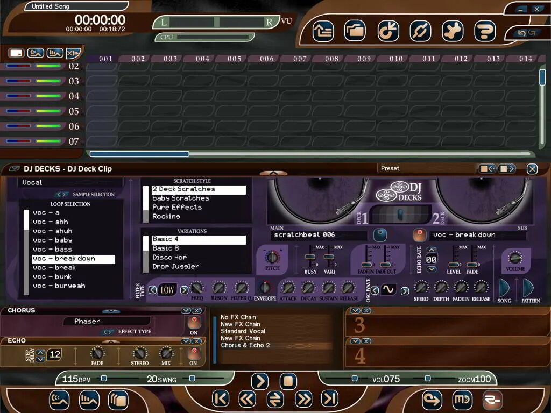Toggle the Sub deck red round button

click(419, 235)
